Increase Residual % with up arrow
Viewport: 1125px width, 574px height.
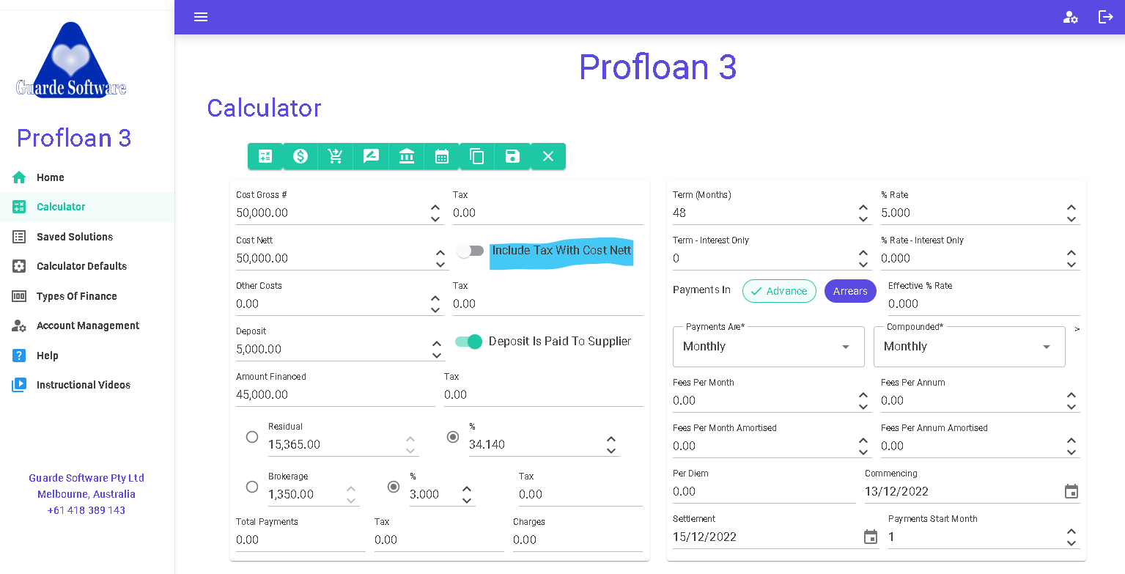click(611, 439)
